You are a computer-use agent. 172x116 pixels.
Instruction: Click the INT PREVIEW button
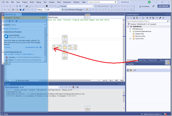tap(163, 6)
